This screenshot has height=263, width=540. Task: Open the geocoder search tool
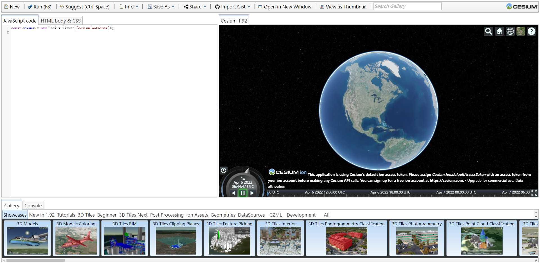tap(488, 31)
